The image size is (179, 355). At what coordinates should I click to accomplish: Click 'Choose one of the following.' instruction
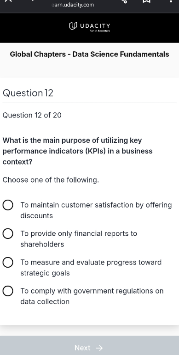click(x=51, y=180)
